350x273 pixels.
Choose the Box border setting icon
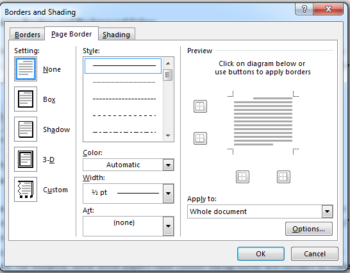(x=26, y=99)
